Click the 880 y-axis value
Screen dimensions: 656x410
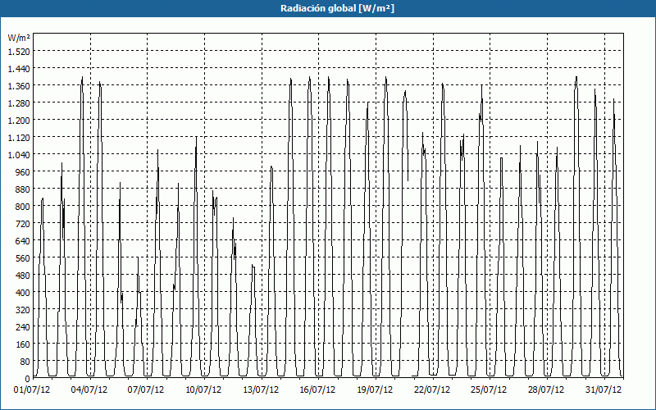[x=23, y=189]
